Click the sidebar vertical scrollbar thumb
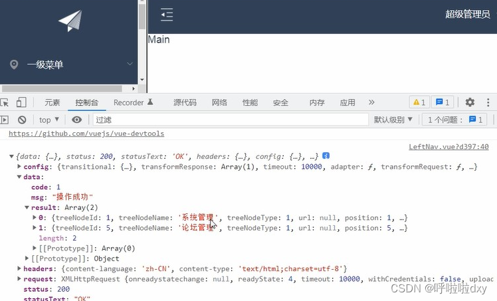 click(142, 16)
